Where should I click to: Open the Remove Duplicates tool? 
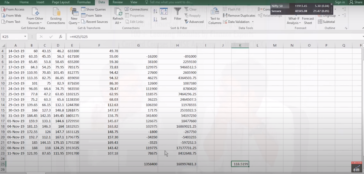pyautogui.click(x=241, y=15)
